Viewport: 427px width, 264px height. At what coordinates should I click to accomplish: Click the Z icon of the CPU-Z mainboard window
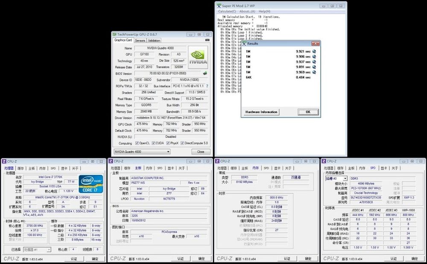pos(111,161)
